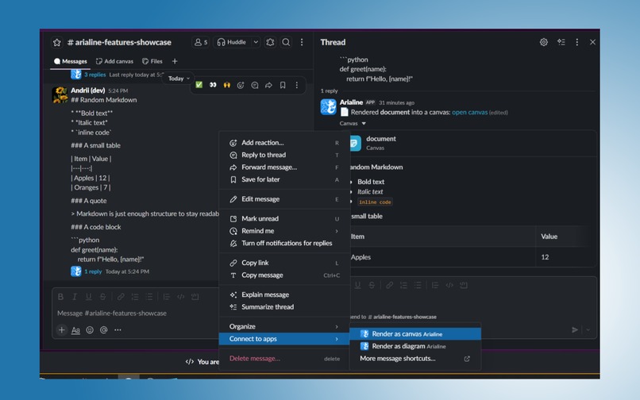Toggle the Aa formatting toolbar

[x=75, y=330]
